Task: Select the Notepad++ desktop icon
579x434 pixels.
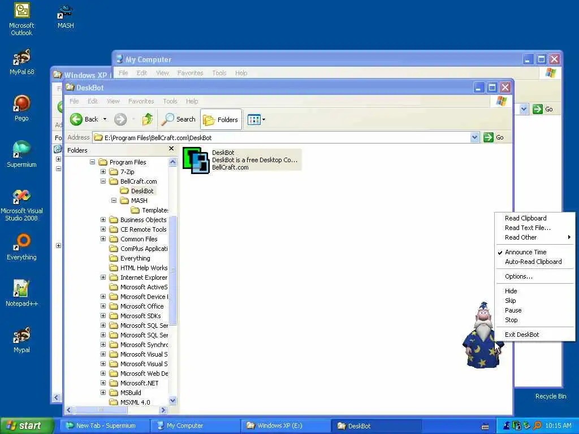Action: (x=21, y=294)
